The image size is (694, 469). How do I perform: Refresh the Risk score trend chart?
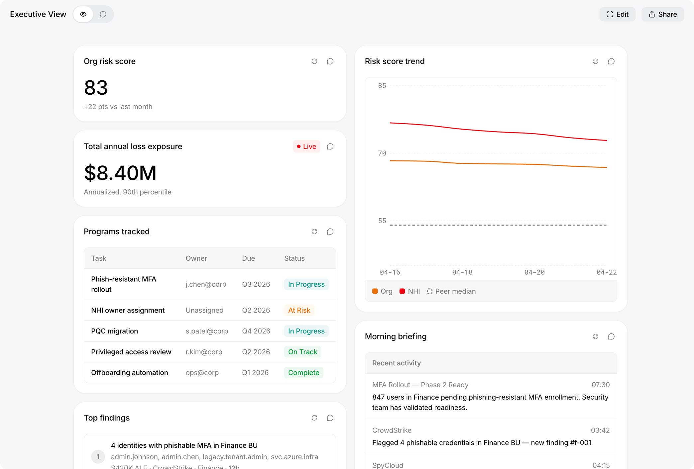596,61
